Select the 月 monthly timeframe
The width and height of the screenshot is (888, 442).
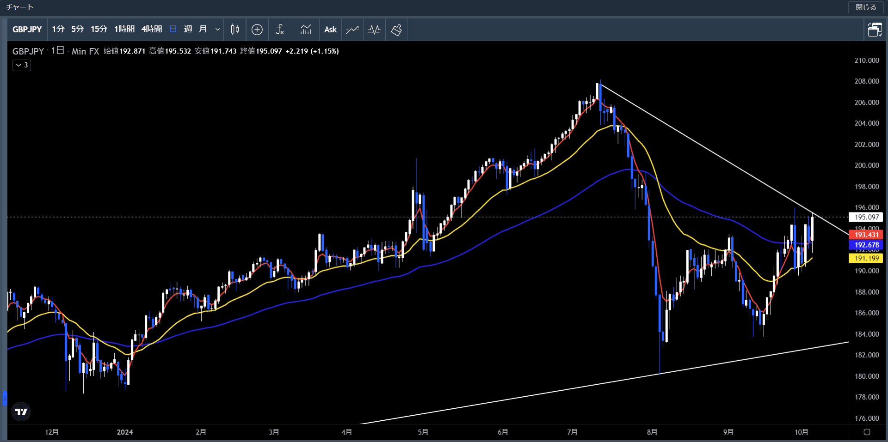coord(203,29)
